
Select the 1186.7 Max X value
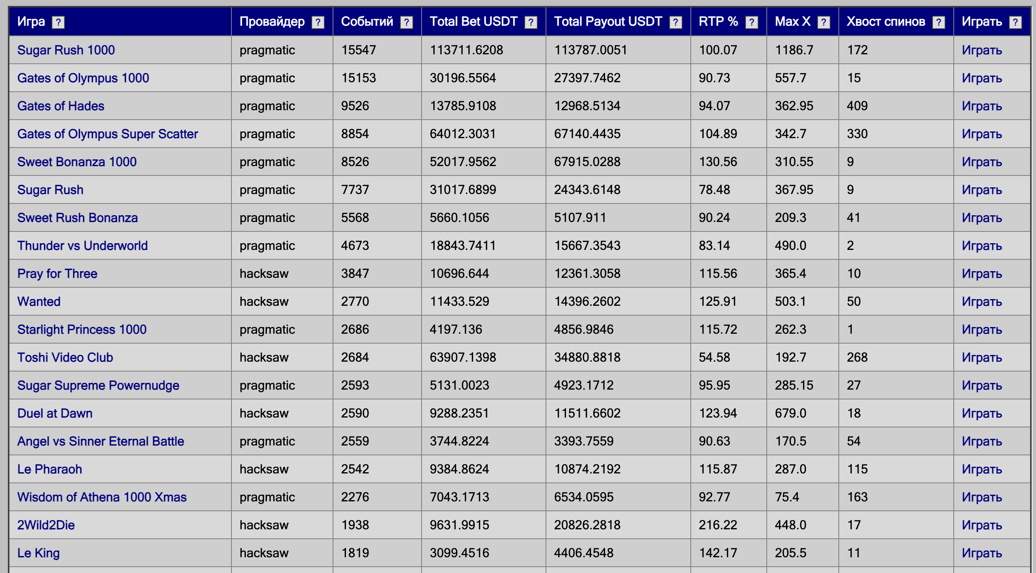794,50
